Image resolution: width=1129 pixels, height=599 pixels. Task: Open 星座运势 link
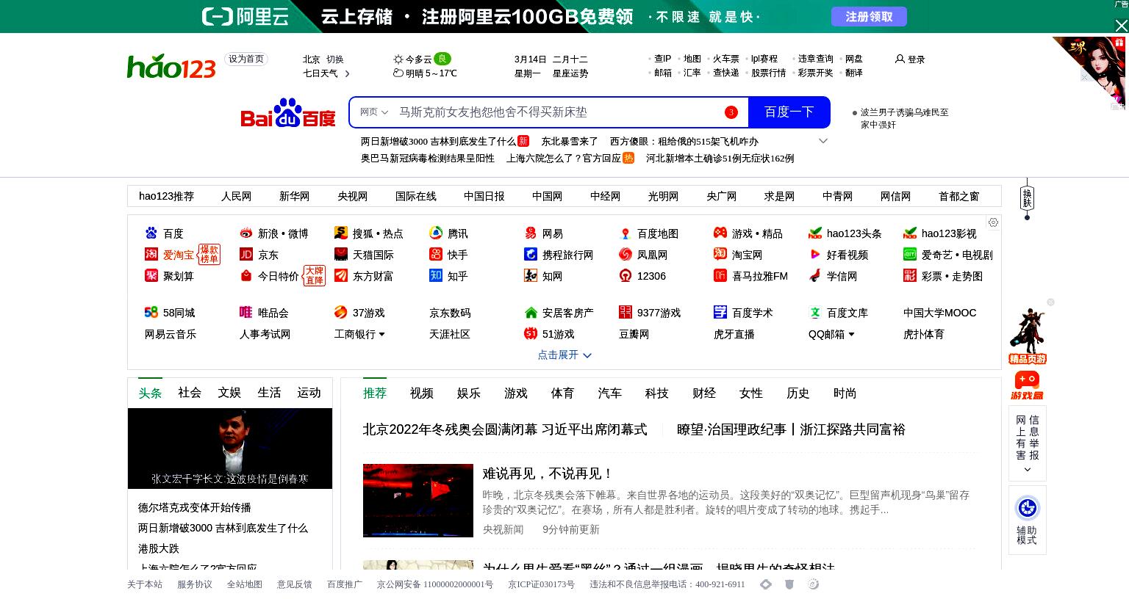[570, 73]
